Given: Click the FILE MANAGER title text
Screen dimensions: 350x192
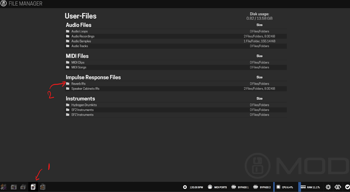Looking at the screenshot, I should 25,4.
